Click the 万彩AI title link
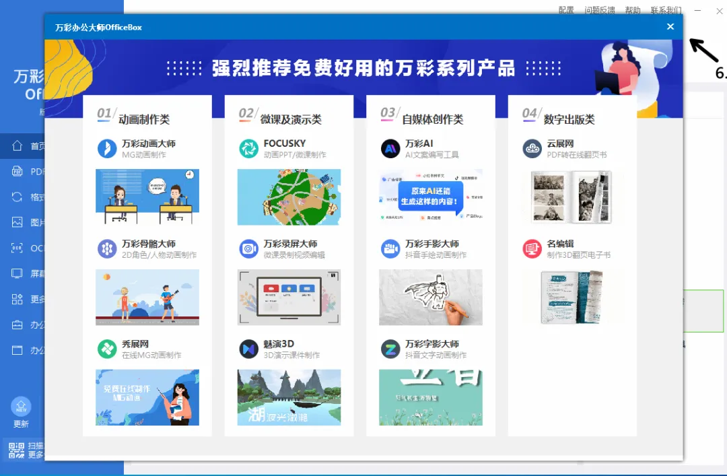Image resolution: width=727 pixels, height=476 pixels. [x=419, y=143]
